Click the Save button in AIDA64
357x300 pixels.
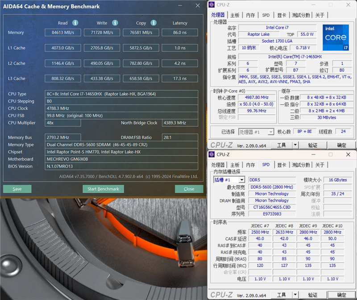pyautogui.click(x=17, y=189)
